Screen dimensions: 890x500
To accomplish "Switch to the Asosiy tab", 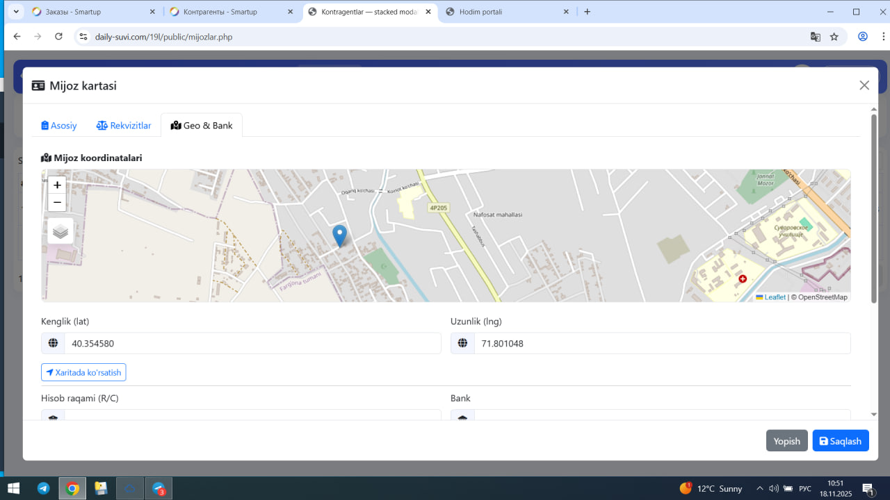I will click(59, 126).
